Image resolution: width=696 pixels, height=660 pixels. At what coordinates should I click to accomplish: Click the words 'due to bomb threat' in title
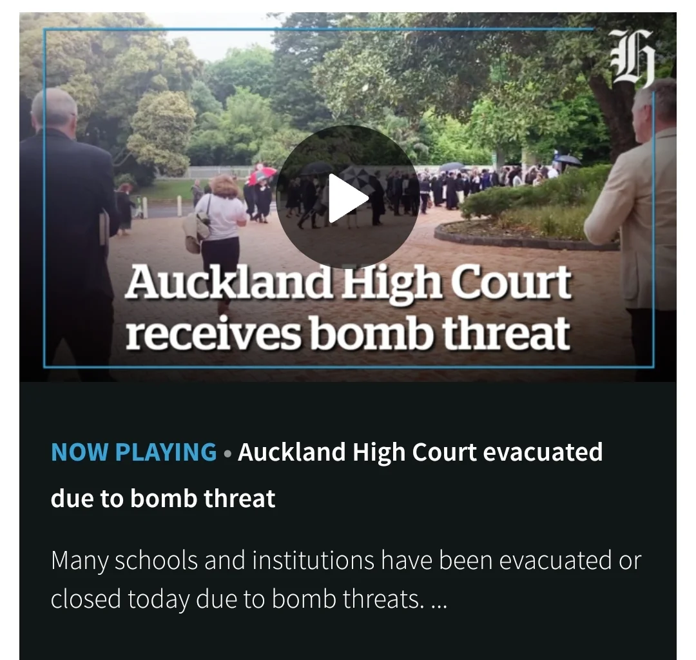[163, 499]
